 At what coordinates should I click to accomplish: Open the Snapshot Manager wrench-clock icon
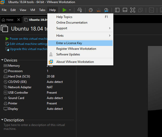pyautogui.click(x=106, y=10)
